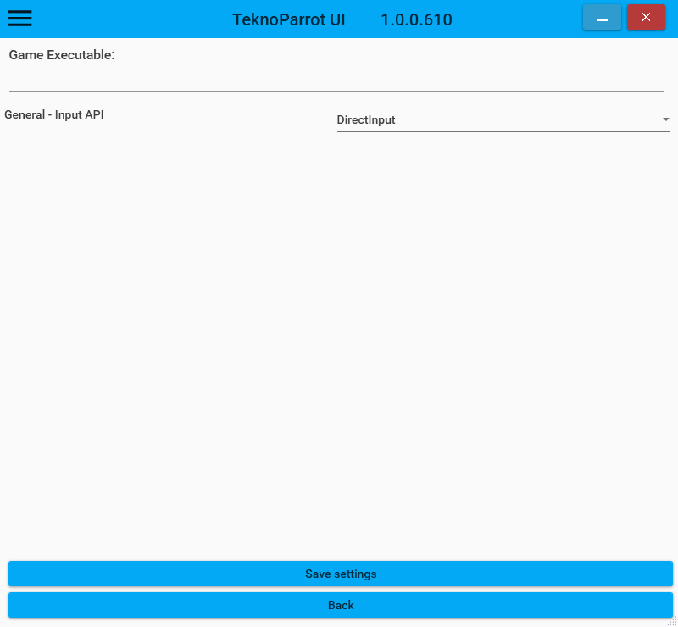Open the hamburger menu
The height and width of the screenshot is (627, 678).
point(19,18)
